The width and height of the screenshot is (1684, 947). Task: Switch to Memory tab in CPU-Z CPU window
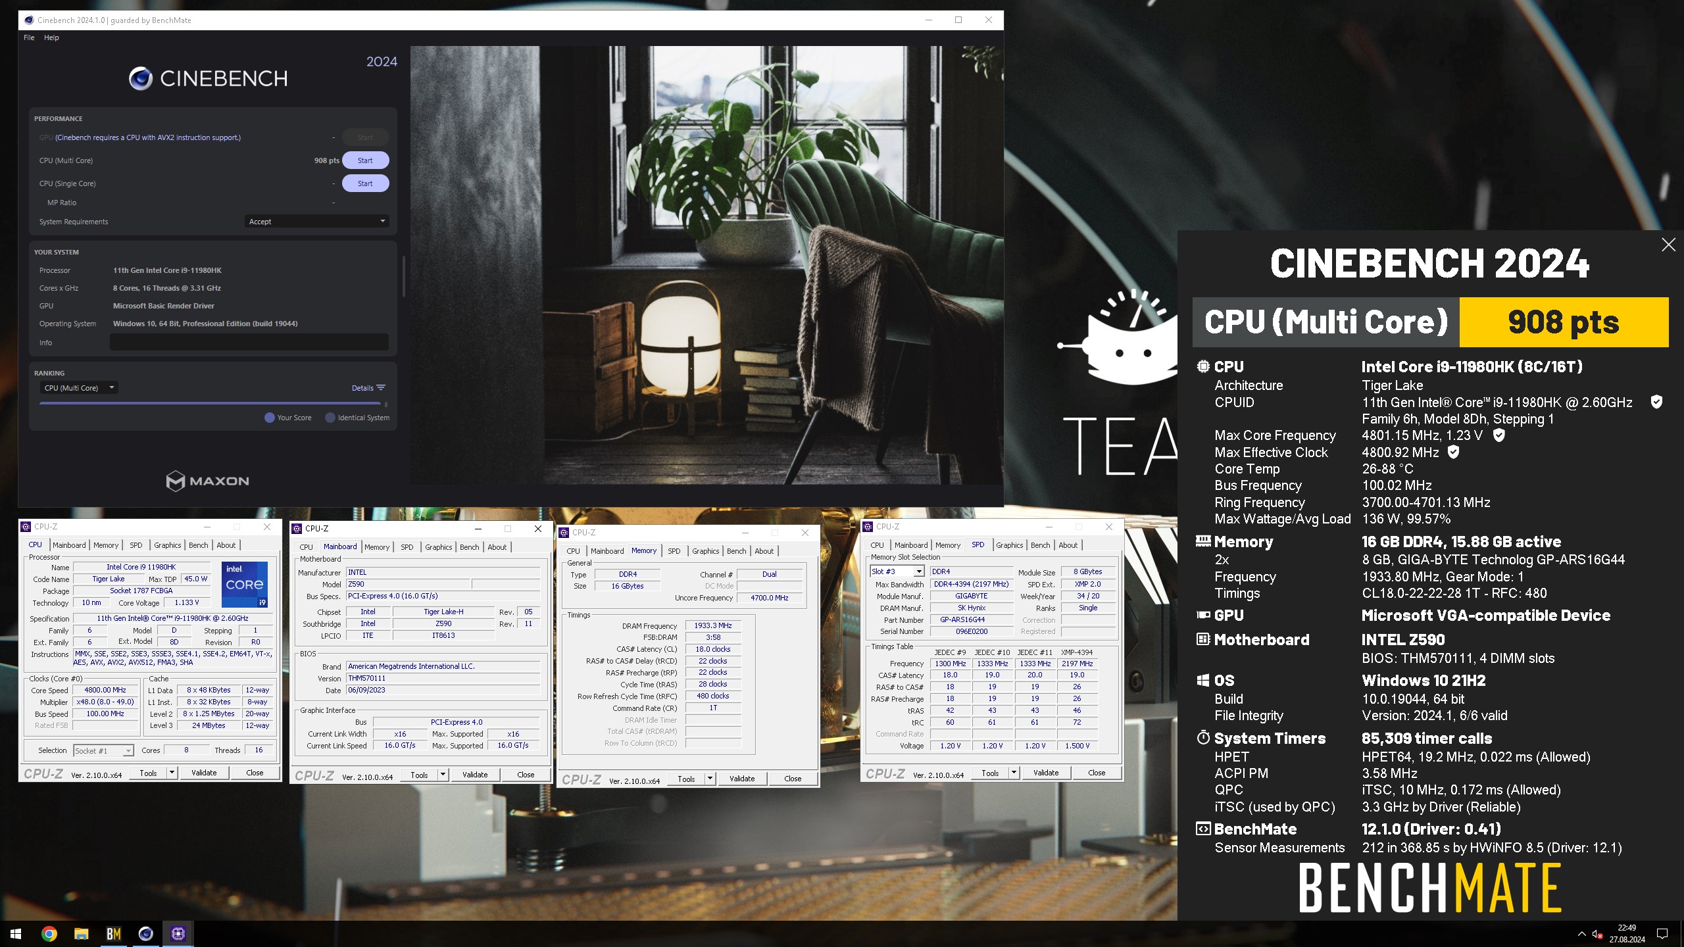click(x=106, y=545)
